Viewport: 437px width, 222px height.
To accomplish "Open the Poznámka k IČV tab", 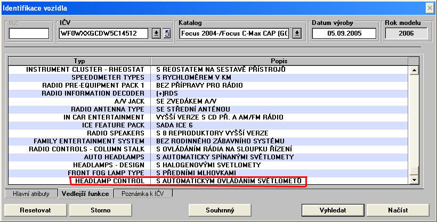I will [143, 194].
